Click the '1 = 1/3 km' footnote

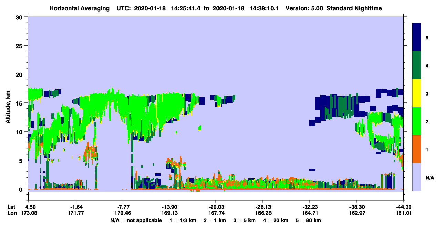(x=183, y=220)
